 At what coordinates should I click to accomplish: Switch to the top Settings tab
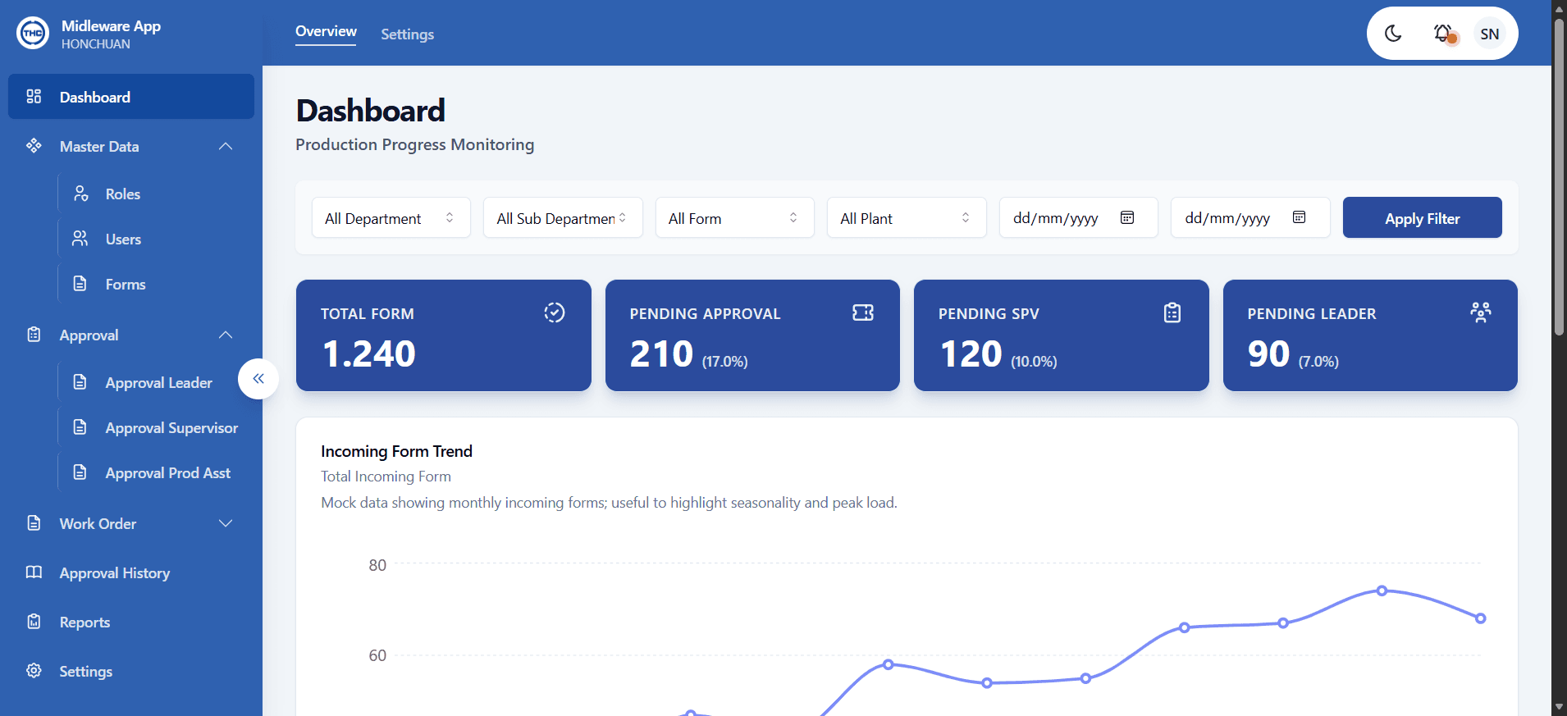[407, 34]
